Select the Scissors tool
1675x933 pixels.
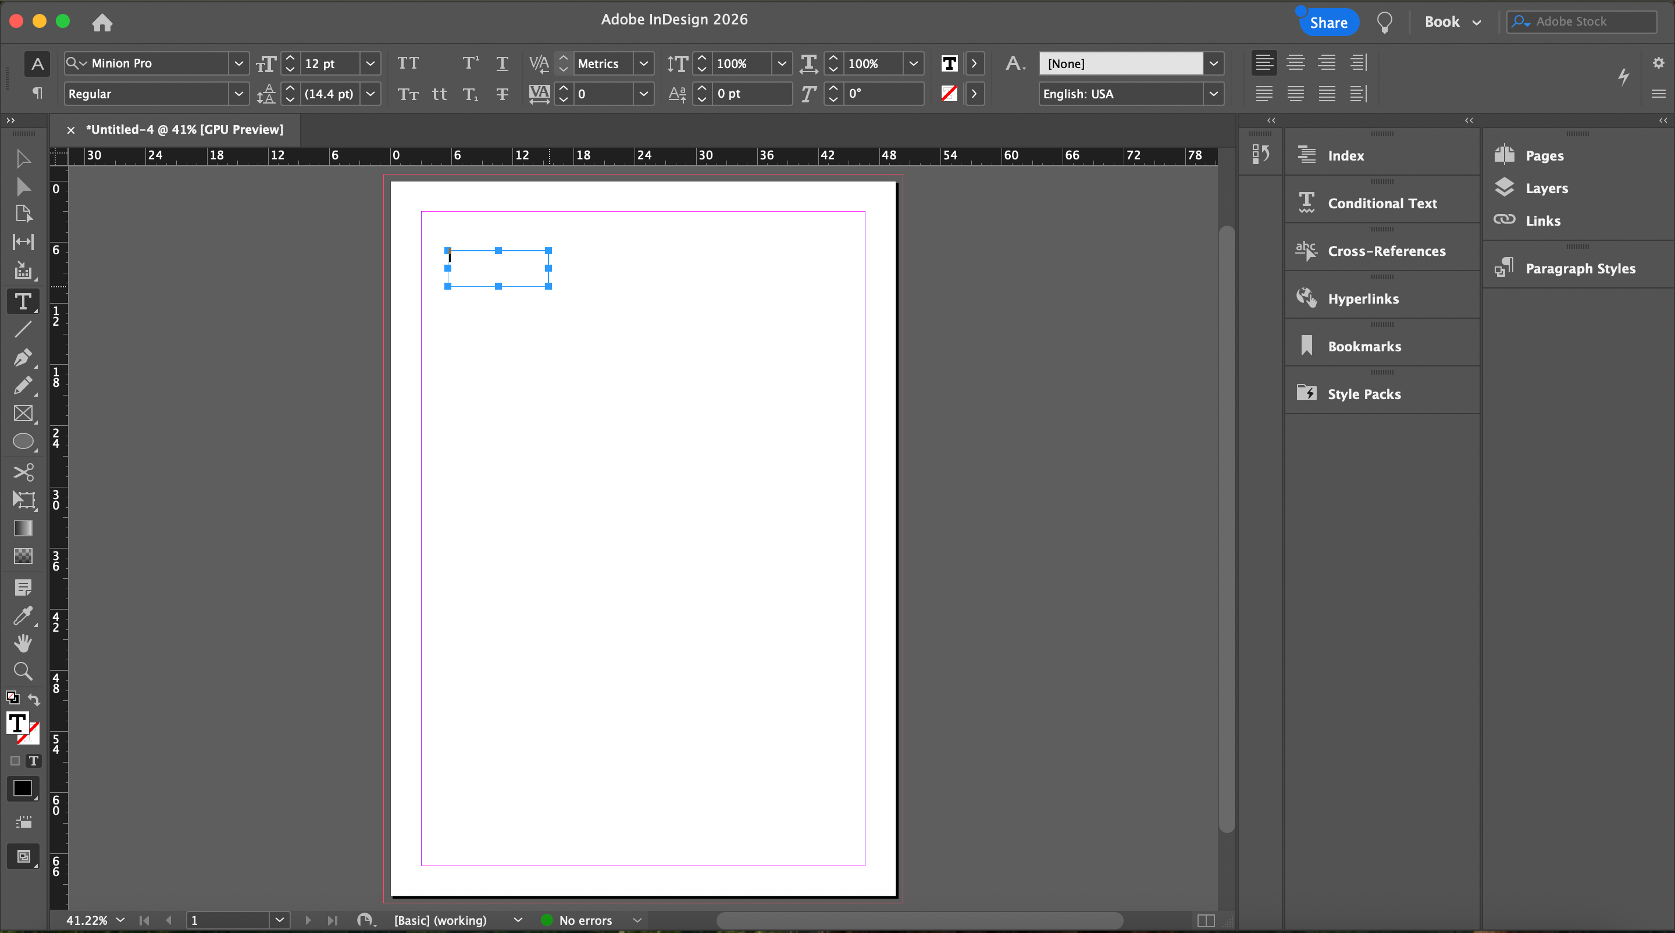23,471
